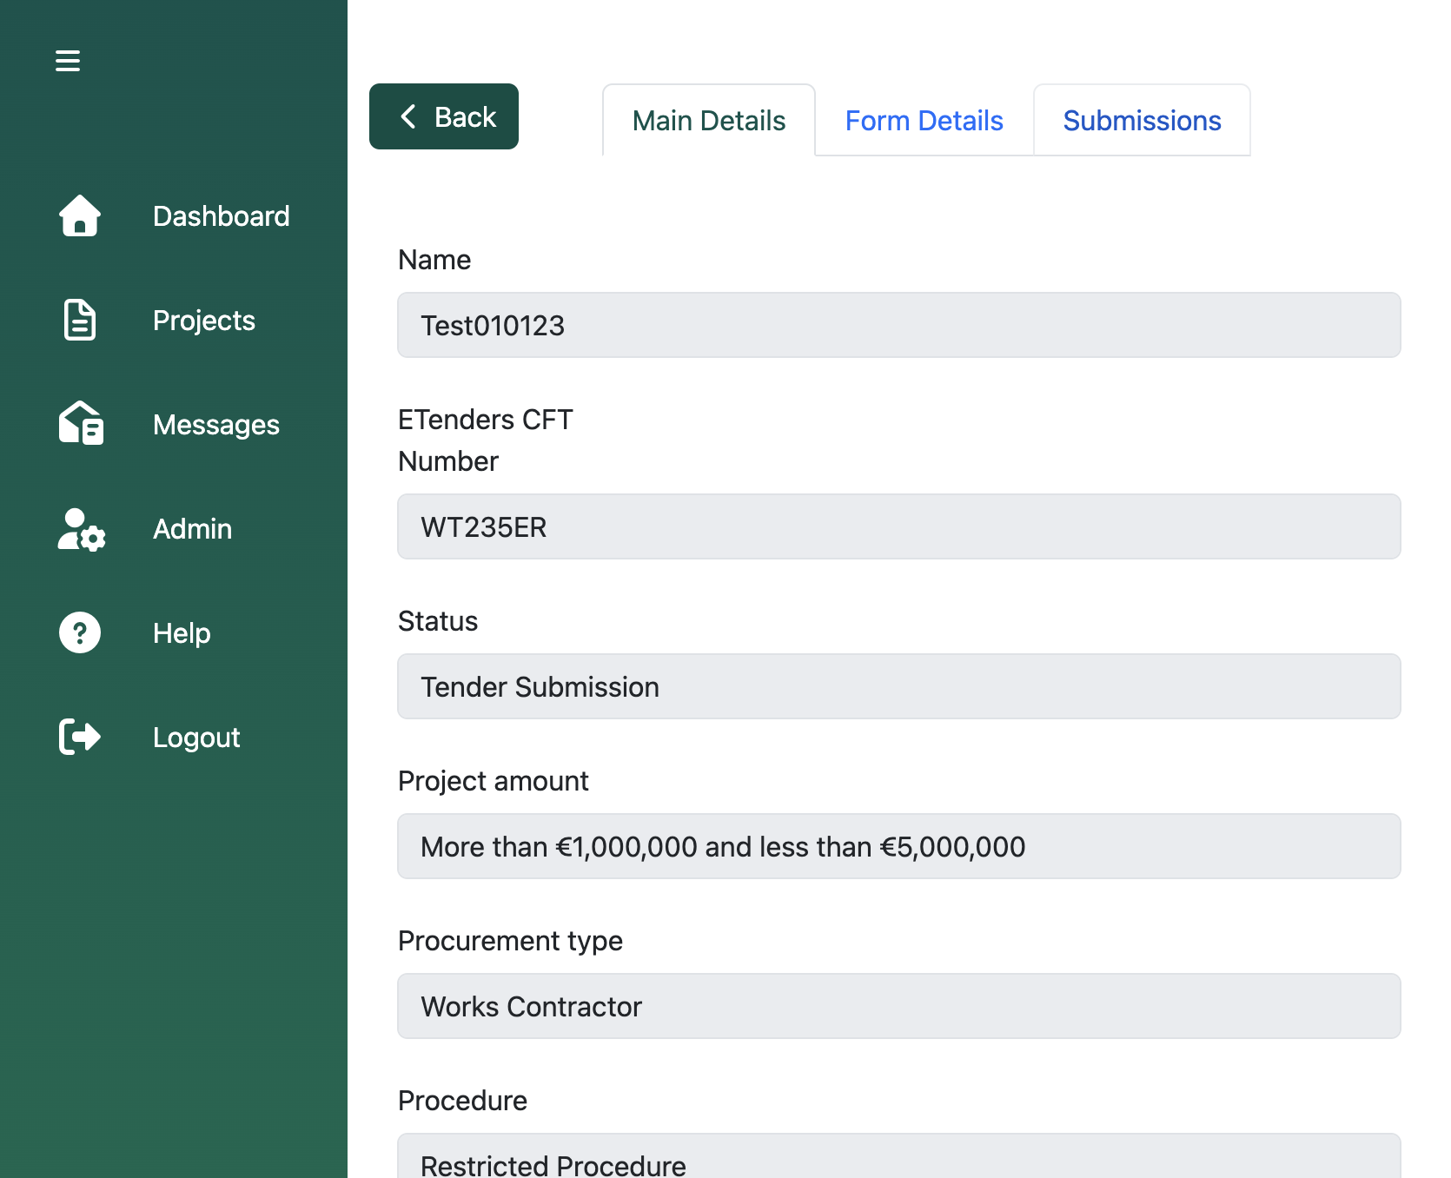Select Logout text in sidebar

(196, 738)
